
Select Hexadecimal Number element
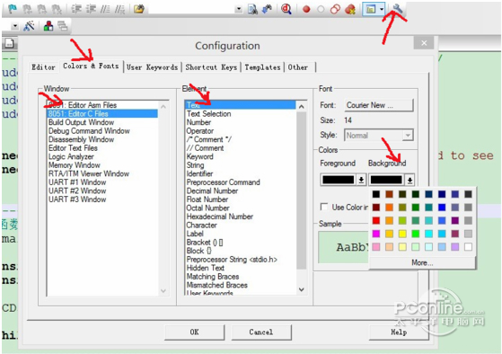point(241,217)
